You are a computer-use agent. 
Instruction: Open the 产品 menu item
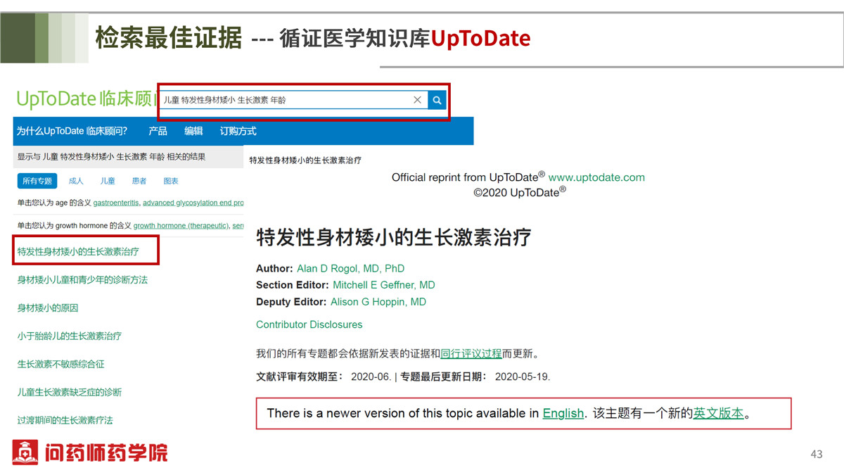click(158, 131)
